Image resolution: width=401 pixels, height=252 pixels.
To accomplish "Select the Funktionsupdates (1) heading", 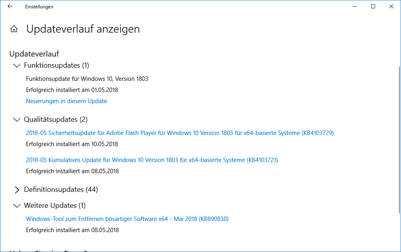I will coord(57,65).
